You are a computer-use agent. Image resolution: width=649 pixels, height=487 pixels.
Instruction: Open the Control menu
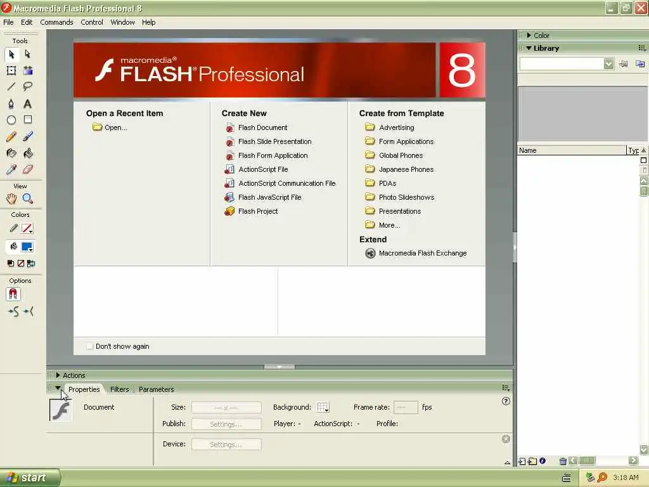click(x=92, y=22)
